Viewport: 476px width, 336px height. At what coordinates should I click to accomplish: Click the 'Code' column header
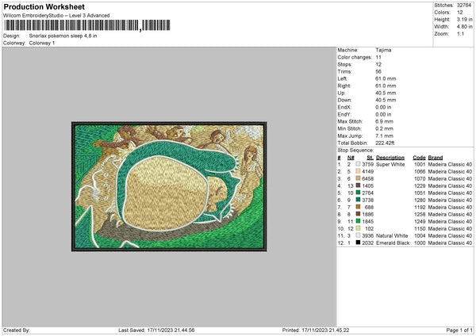coord(419,158)
